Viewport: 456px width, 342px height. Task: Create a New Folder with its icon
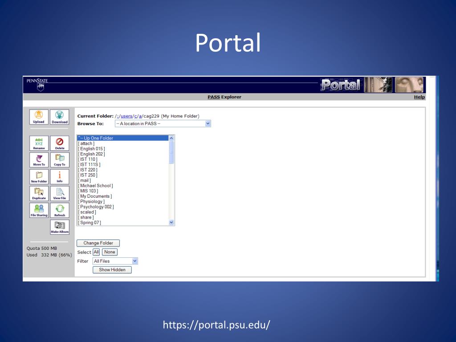[x=39, y=177]
